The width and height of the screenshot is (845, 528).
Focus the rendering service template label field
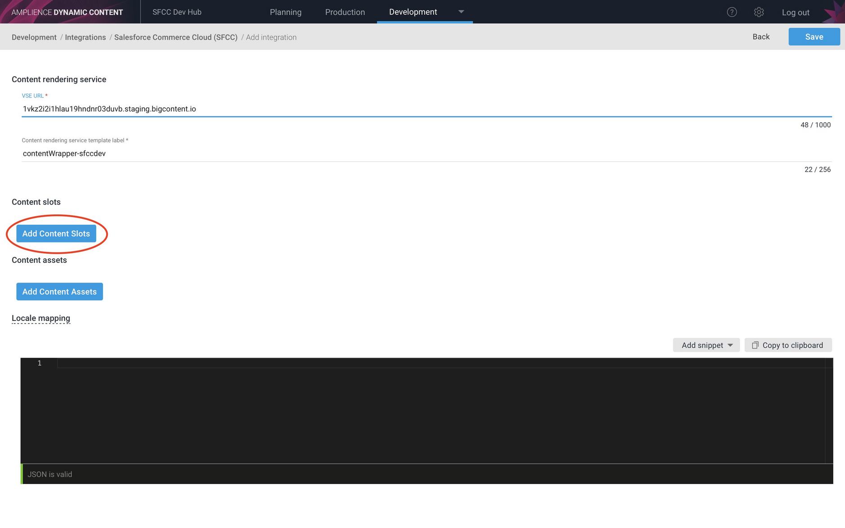point(427,153)
